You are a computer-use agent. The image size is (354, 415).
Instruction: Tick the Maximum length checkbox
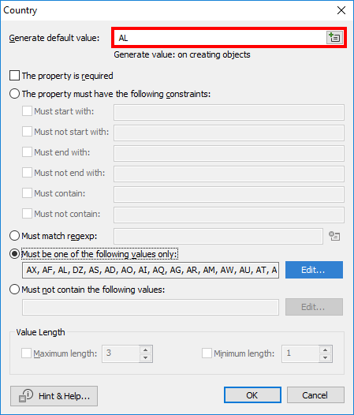point(27,353)
